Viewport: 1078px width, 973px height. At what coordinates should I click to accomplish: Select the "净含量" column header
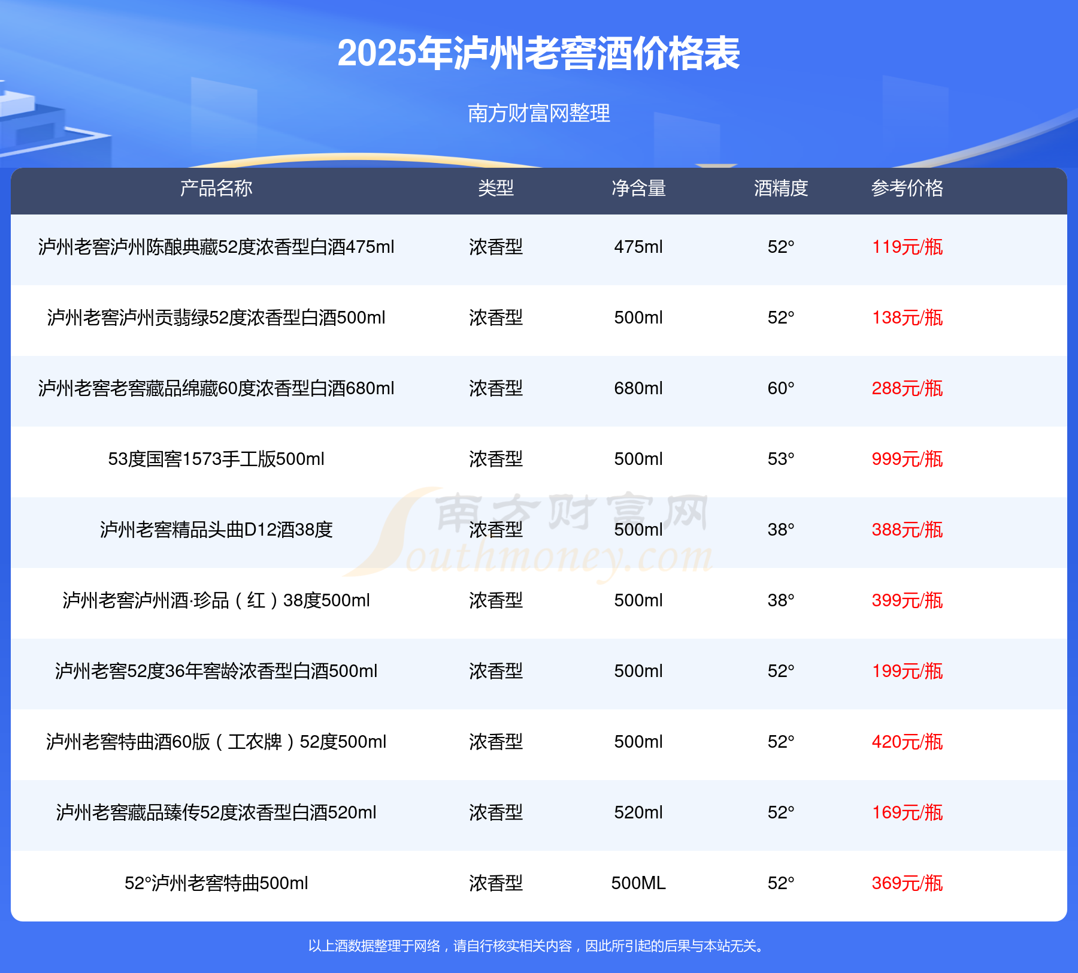638,188
